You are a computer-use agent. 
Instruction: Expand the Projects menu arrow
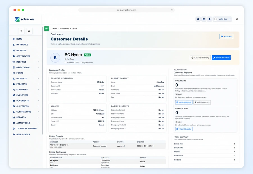click(x=38, y=84)
